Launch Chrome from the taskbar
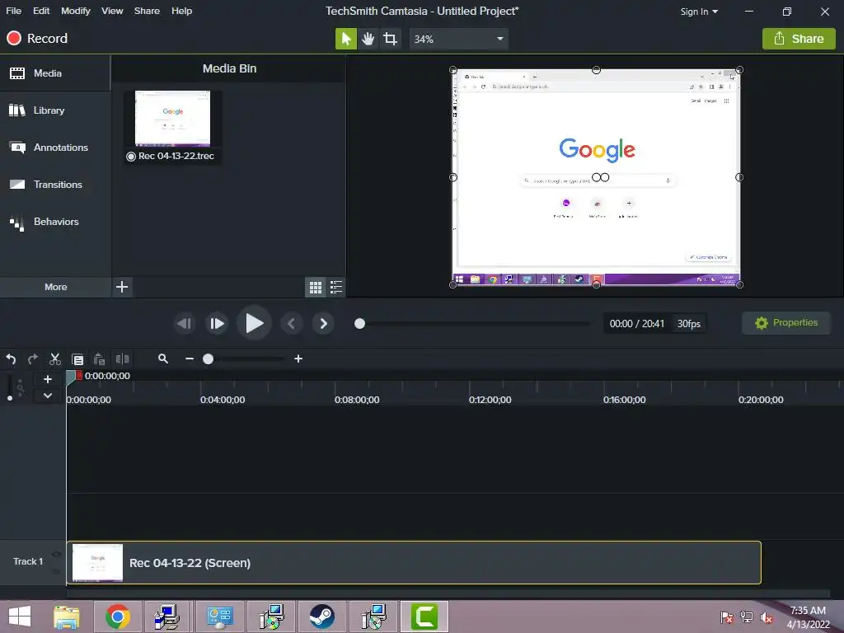844x633 pixels. [117, 617]
